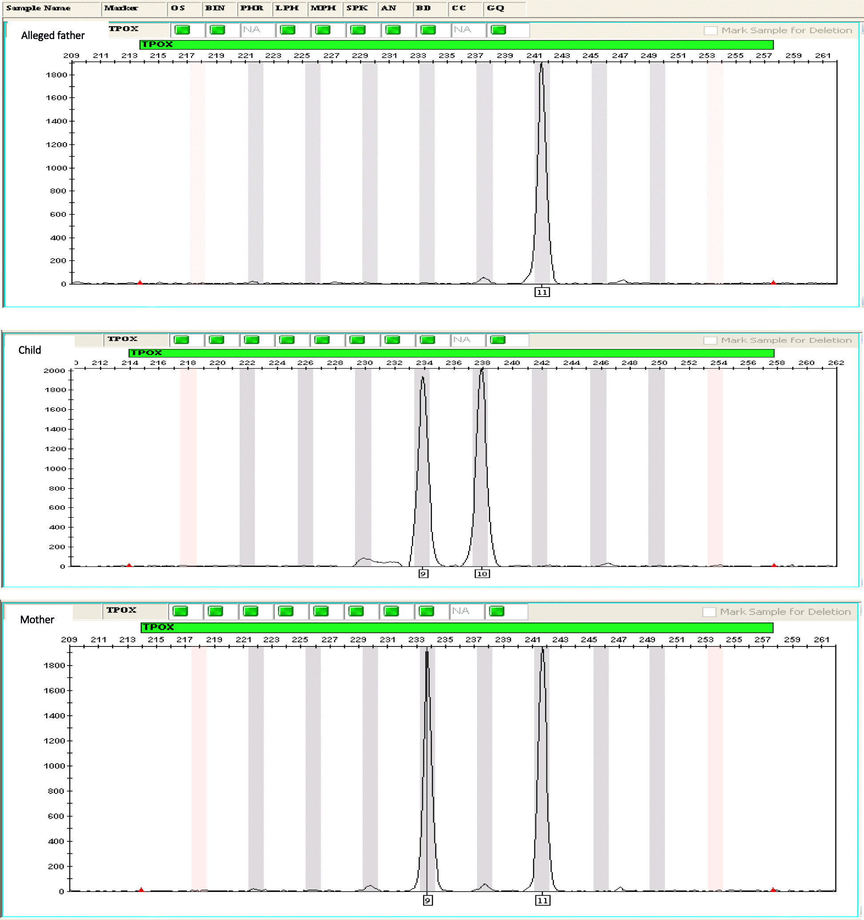This screenshot has width=864, height=920.
Task: Click left red range marker in Alleged father plot
Action: pyautogui.click(x=140, y=282)
